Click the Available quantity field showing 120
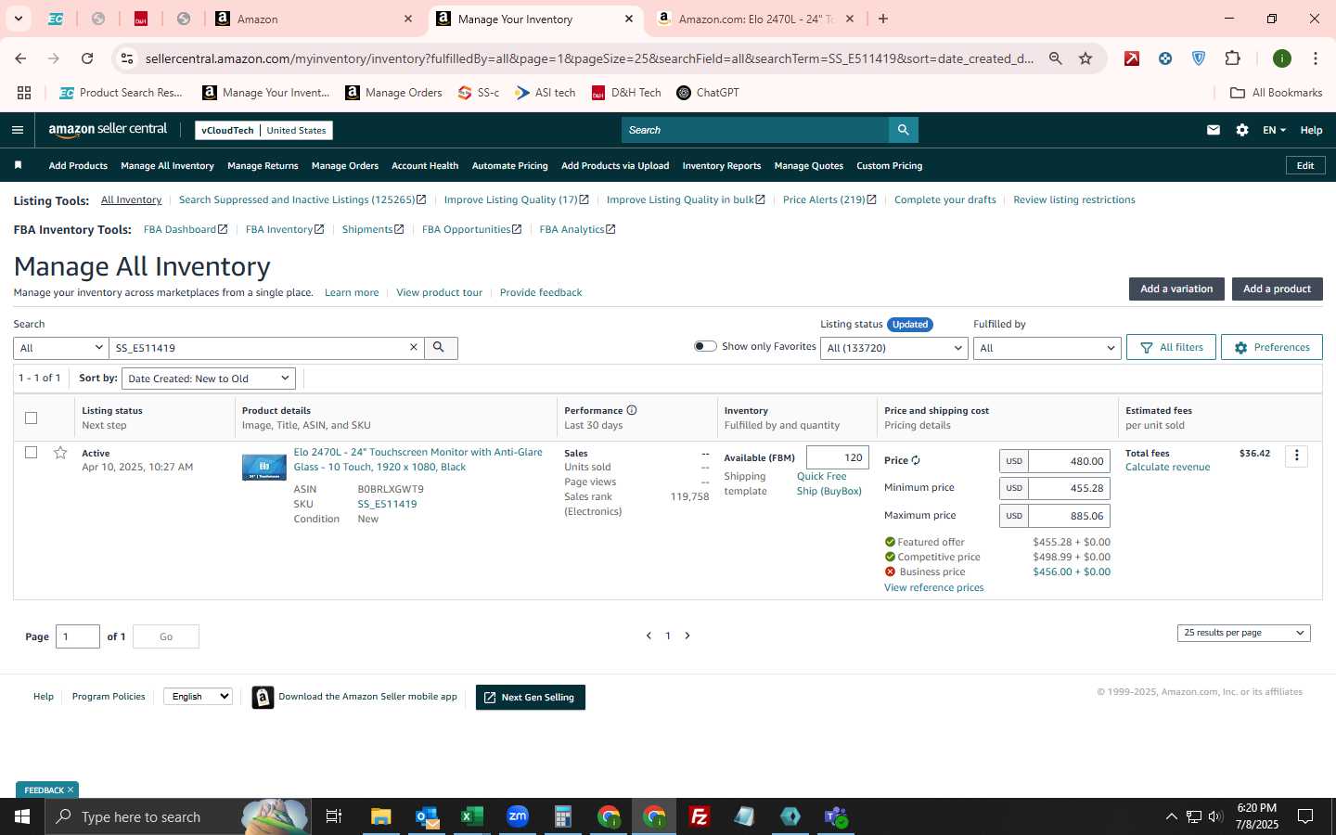This screenshot has height=835, width=1336. 838,457
